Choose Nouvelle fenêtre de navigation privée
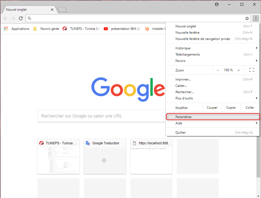The width and height of the screenshot is (261, 198). click(203, 39)
